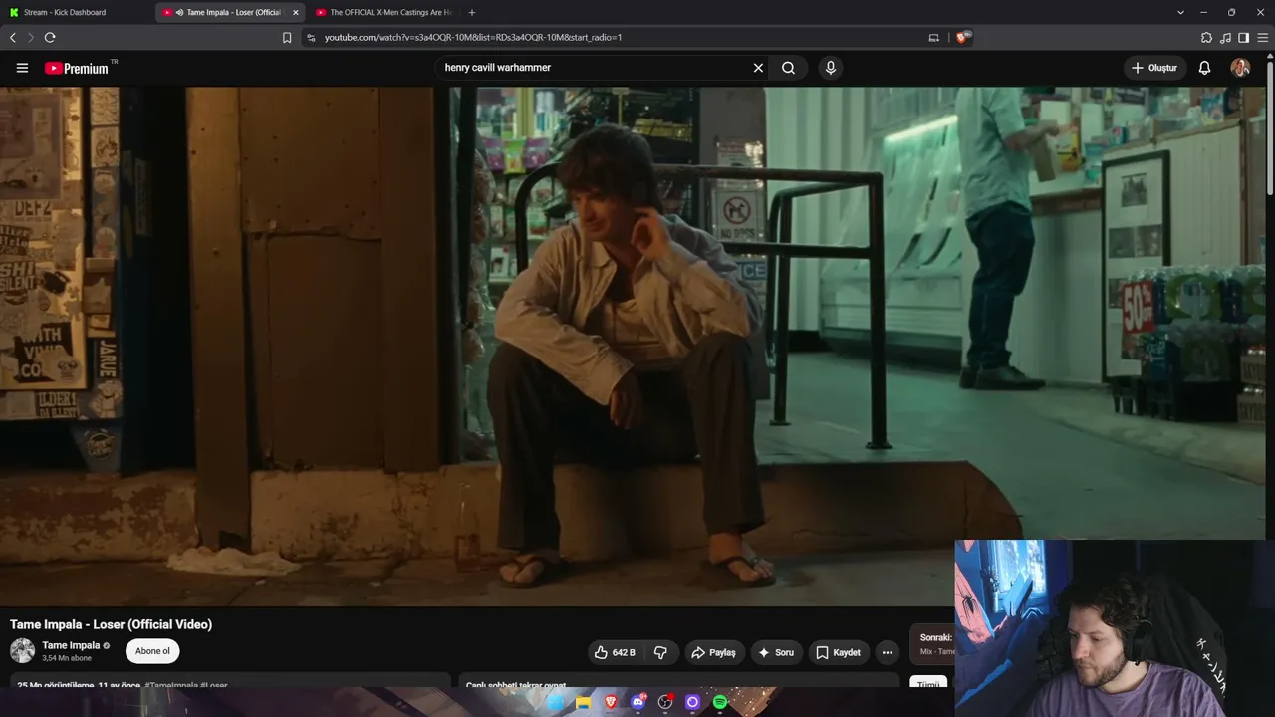Open the YouTube guide hamburger menu
This screenshot has width=1275, height=717.
[x=22, y=68]
